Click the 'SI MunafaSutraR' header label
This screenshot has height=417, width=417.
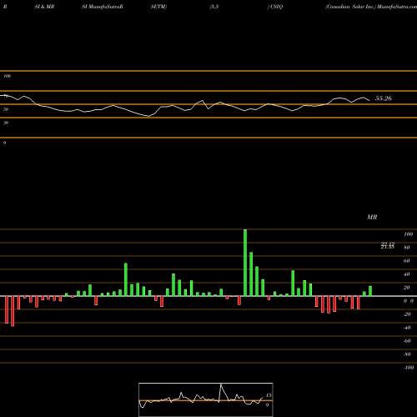pos(103,7)
